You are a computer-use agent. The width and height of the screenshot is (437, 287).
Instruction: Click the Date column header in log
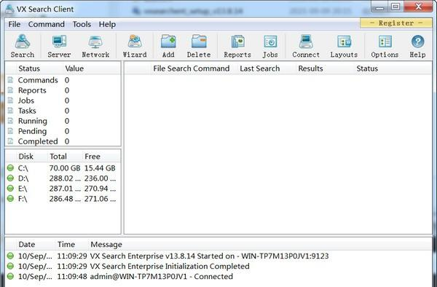[27, 244]
